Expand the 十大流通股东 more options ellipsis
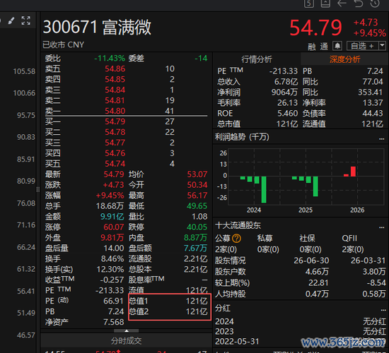389x353 pixels. click(381, 227)
